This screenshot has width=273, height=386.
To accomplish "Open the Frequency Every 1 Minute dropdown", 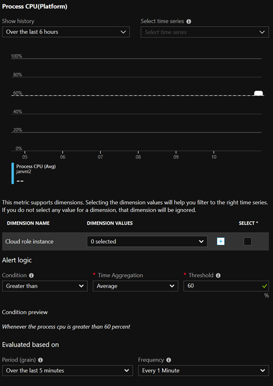I will [203, 370].
